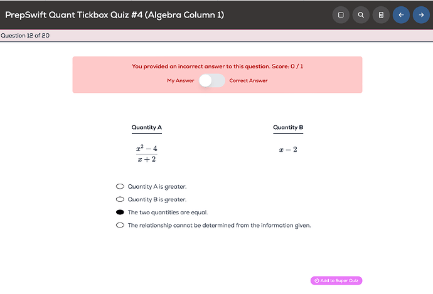Click the Quantity A heading
The width and height of the screenshot is (433, 294).
(x=147, y=128)
